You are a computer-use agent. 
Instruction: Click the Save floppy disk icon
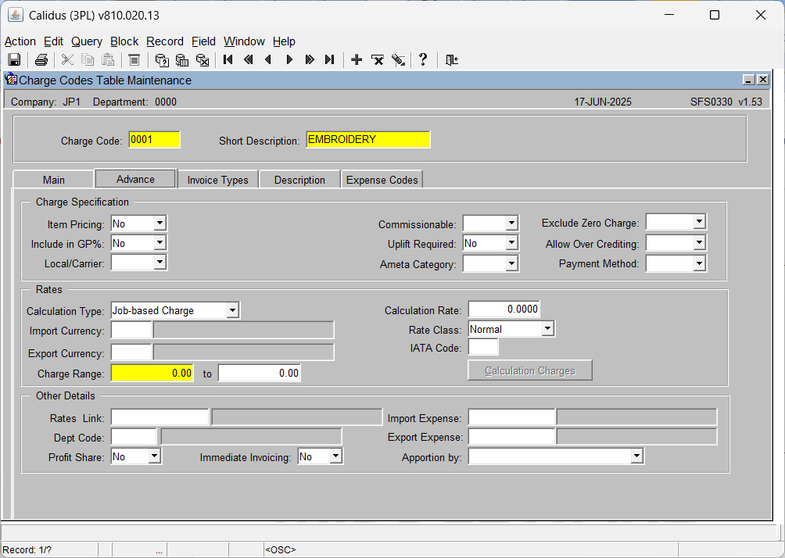tap(14, 60)
